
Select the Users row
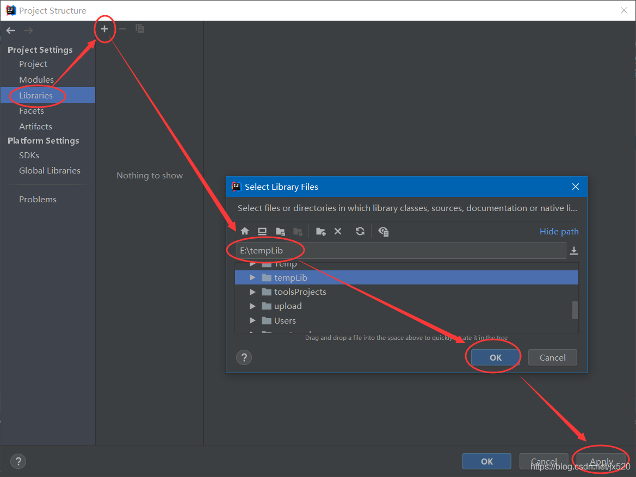click(406, 320)
